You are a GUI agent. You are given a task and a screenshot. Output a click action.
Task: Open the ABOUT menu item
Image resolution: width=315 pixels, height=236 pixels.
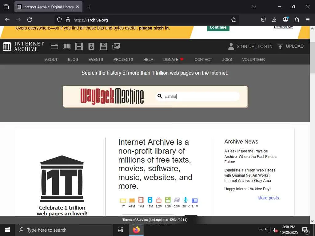pyautogui.click(x=51, y=59)
